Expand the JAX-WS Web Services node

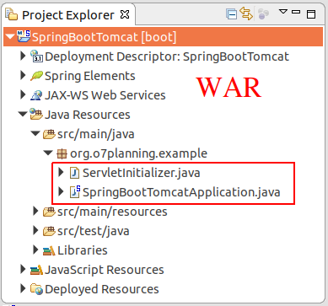[24, 95]
